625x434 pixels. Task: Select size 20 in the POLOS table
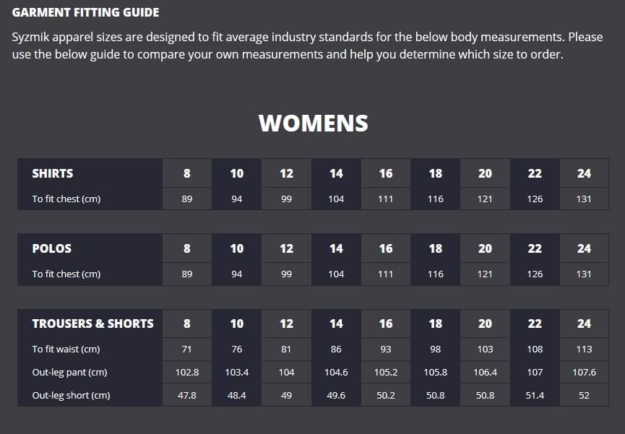pyautogui.click(x=485, y=248)
